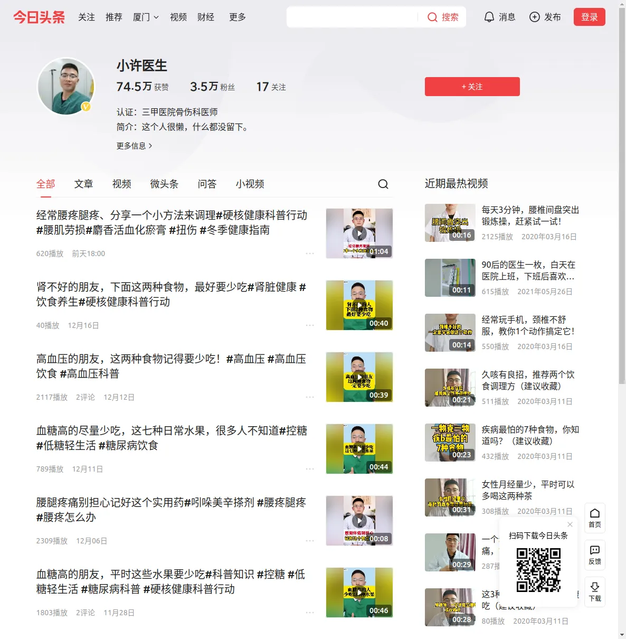Open hot video 疾病最怕的7种食物
Screen dimensions: 626x639
(x=530, y=435)
